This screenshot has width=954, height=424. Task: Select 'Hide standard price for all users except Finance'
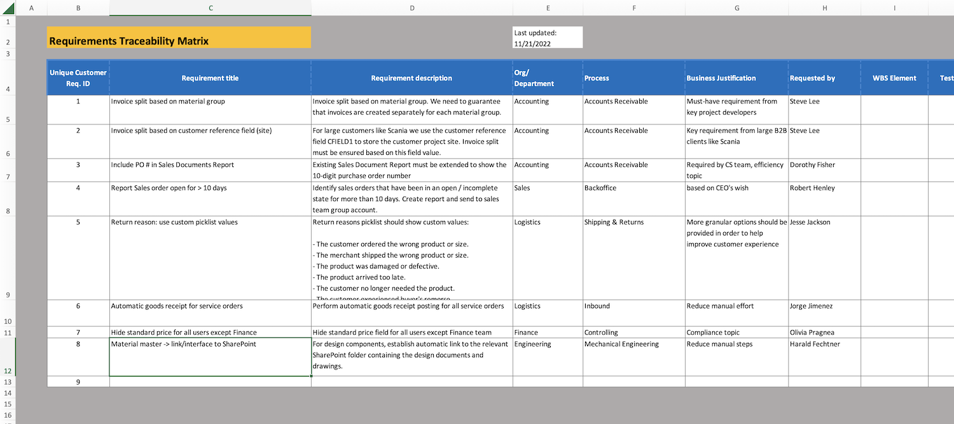[211, 332]
